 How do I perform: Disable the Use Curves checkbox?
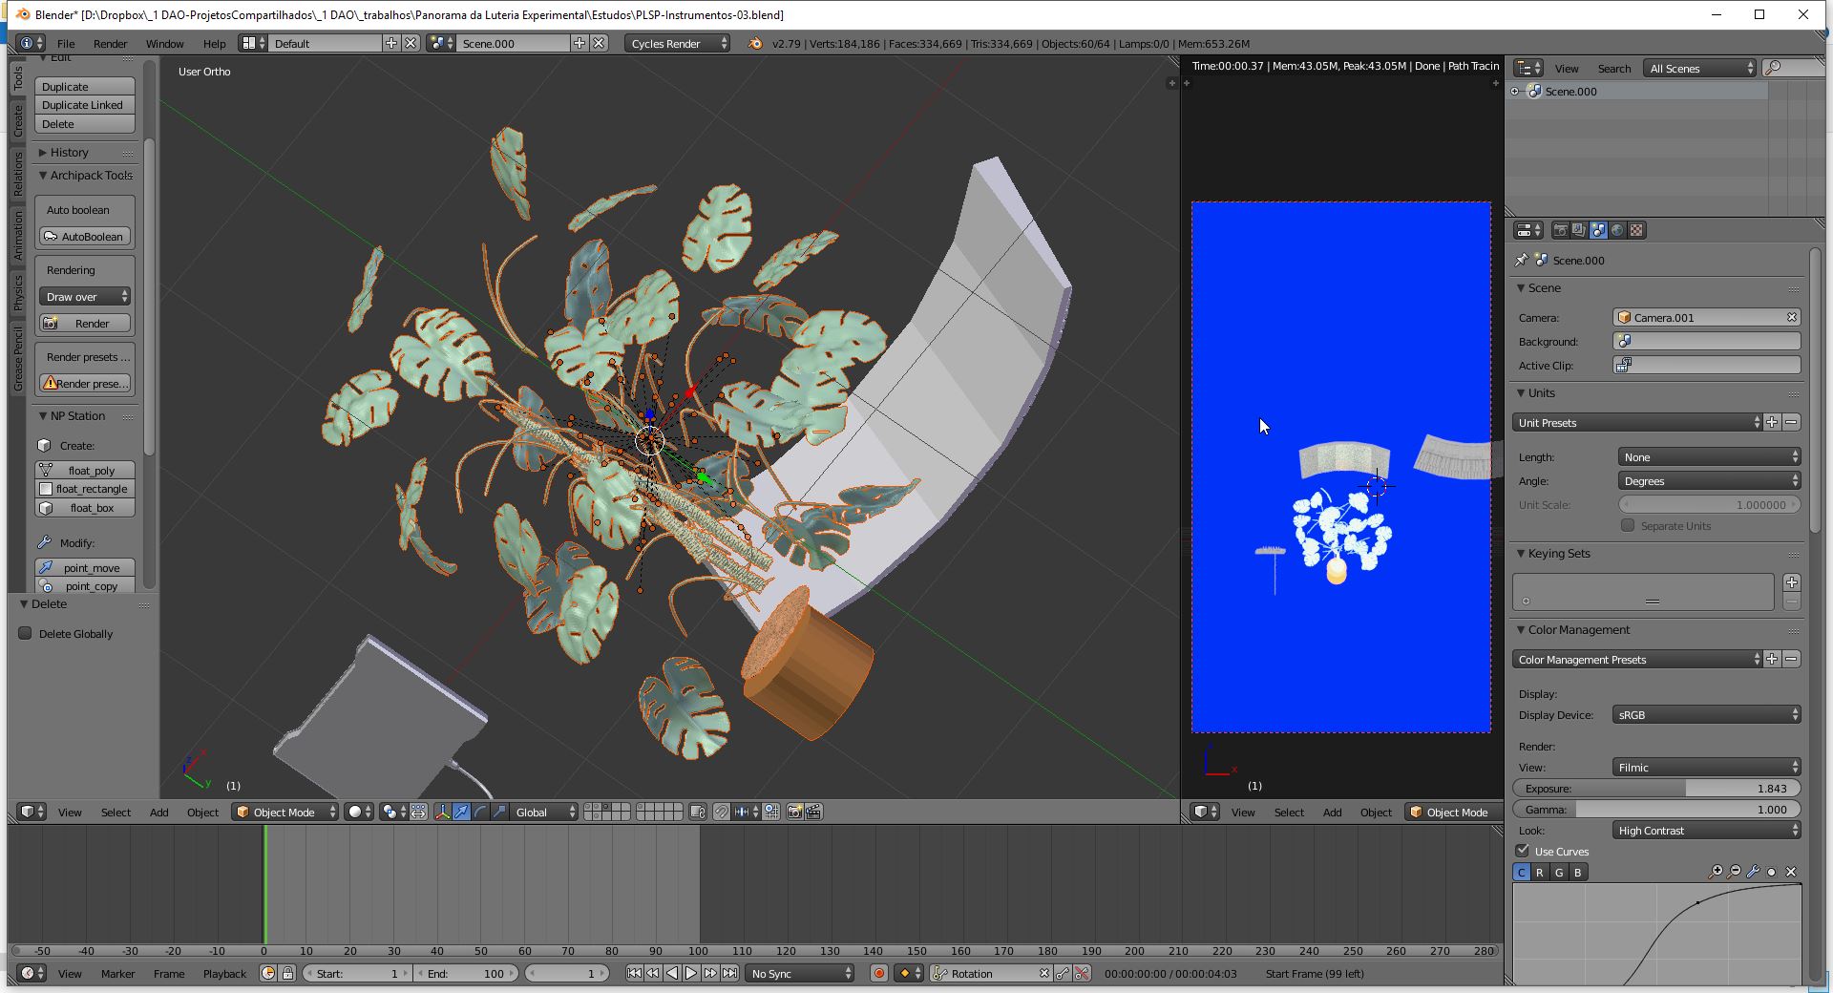click(x=1523, y=851)
